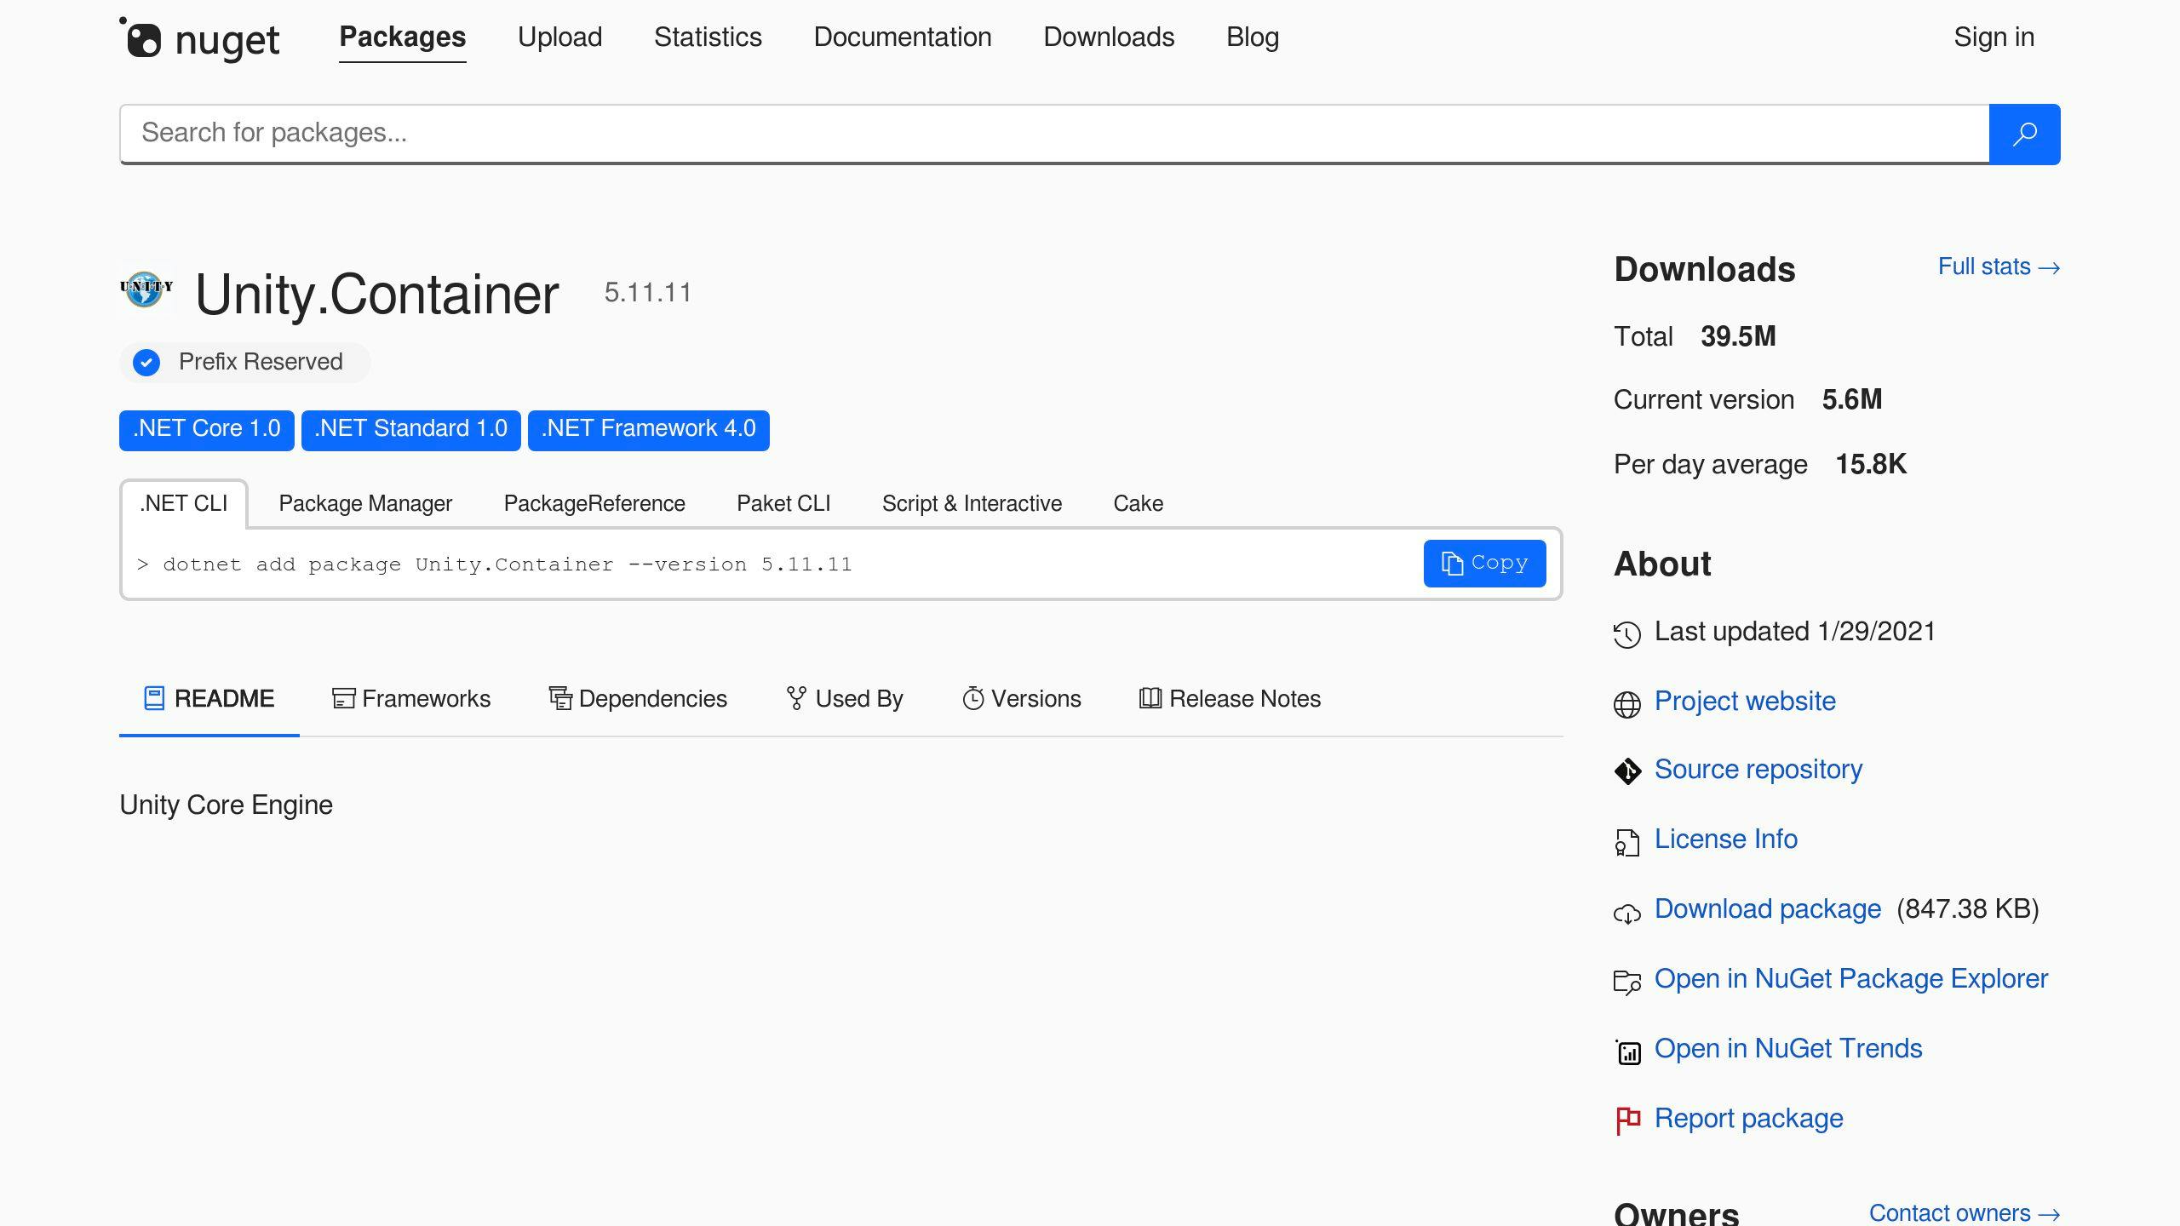The height and width of the screenshot is (1226, 2180).
Task: Open the Full stats link
Action: [x=1999, y=267]
